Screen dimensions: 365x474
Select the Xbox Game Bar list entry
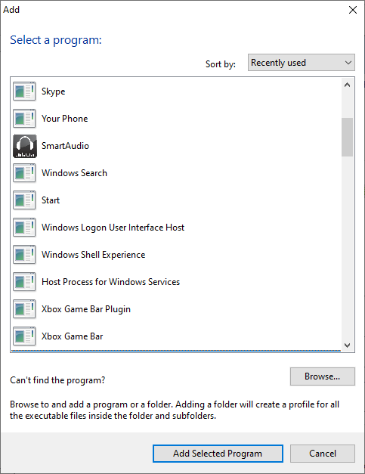pyautogui.click(x=176, y=336)
